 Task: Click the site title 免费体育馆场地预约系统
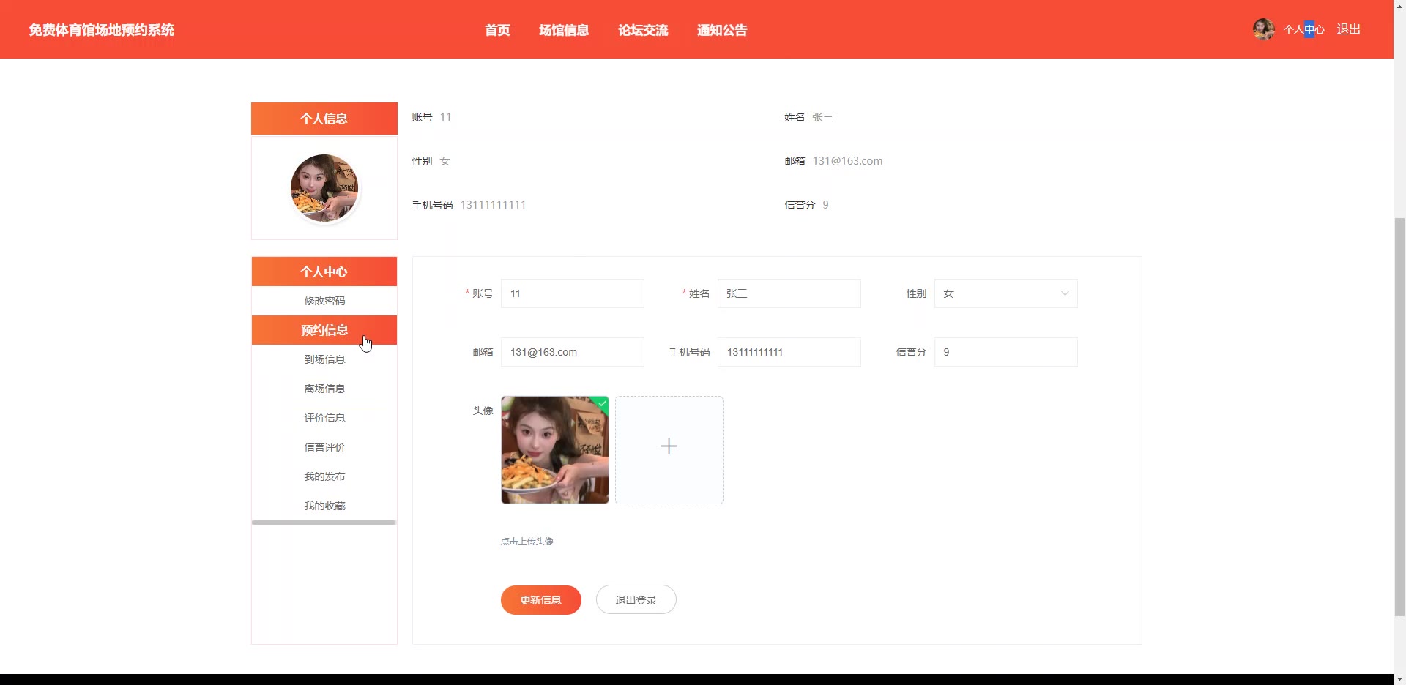pyautogui.click(x=102, y=30)
